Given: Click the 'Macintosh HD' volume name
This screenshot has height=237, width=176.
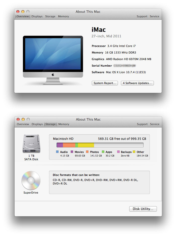Looking at the screenshot, I should point(63,139).
